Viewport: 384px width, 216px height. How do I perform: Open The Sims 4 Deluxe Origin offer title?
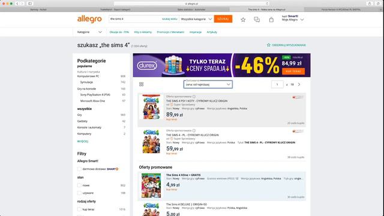point(187,204)
